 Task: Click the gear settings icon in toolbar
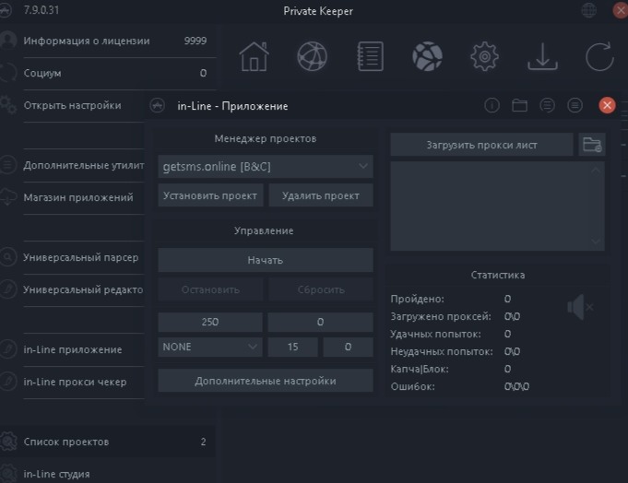tap(484, 56)
